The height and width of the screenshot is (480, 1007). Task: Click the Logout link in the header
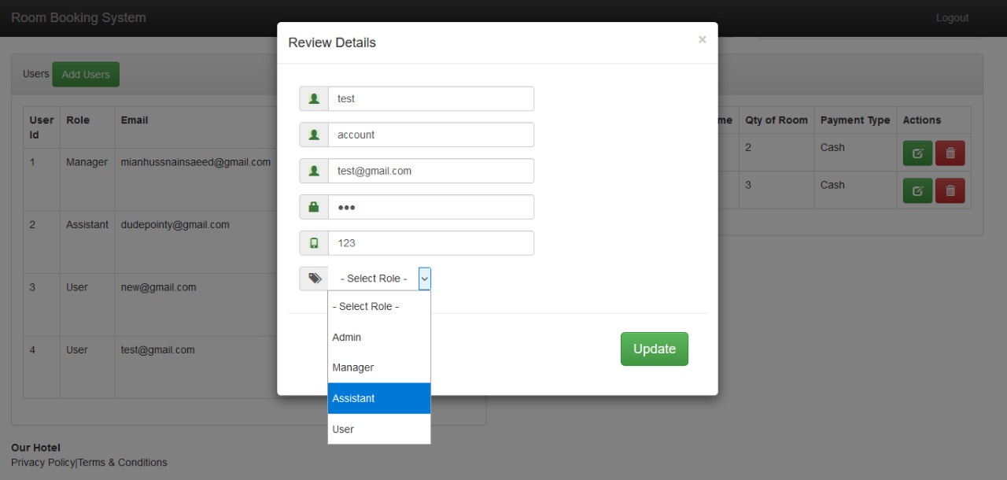(952, 18)
